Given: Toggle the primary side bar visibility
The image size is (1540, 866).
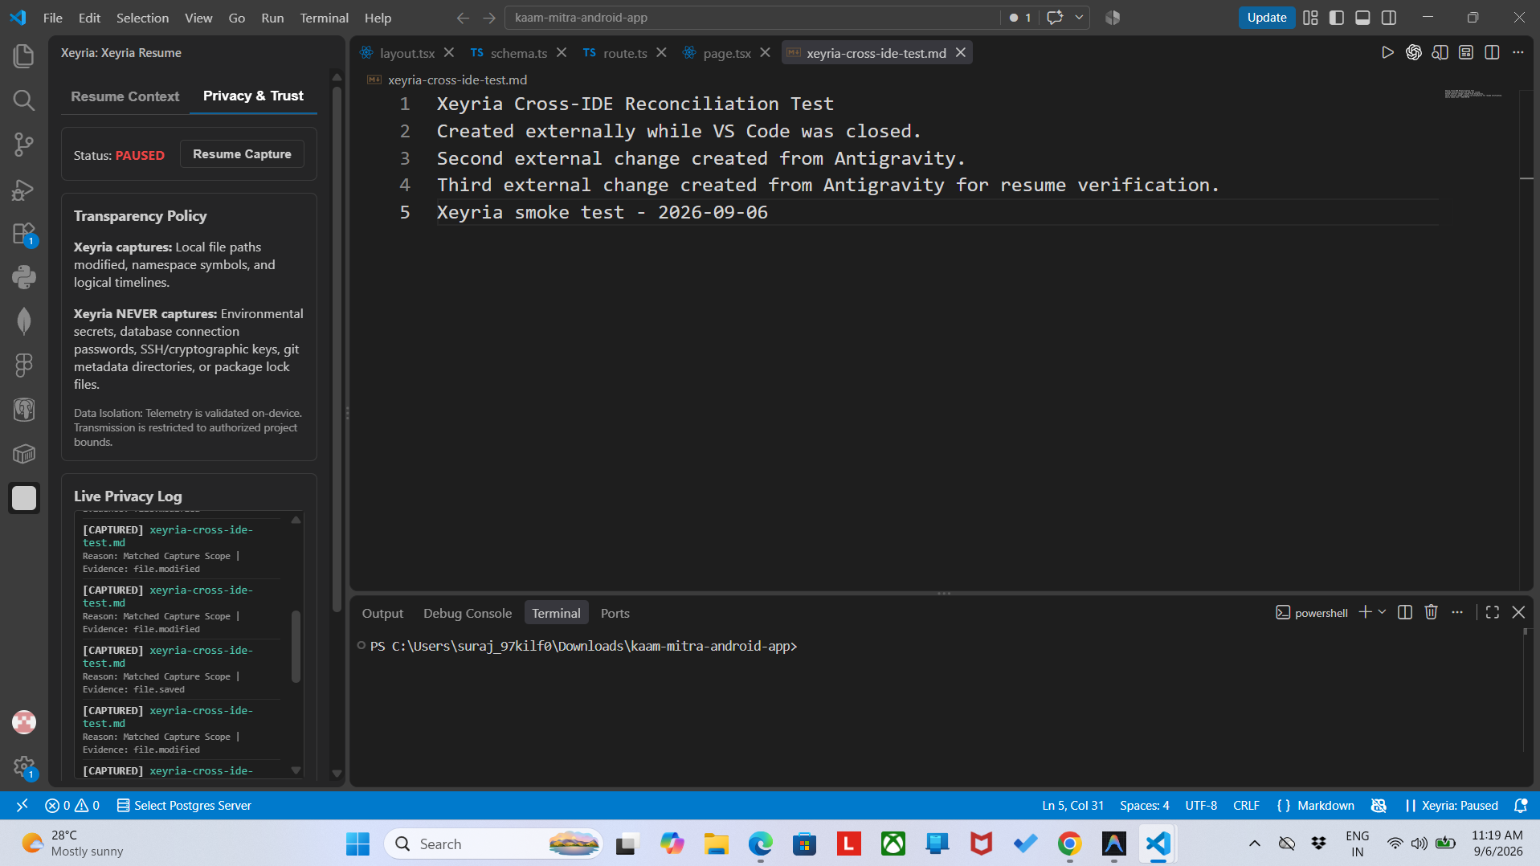Looking at the screenshot, I should (x=1337, y=18).
